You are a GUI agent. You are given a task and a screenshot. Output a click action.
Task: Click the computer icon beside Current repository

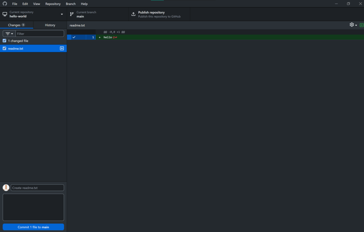point(5,14)
